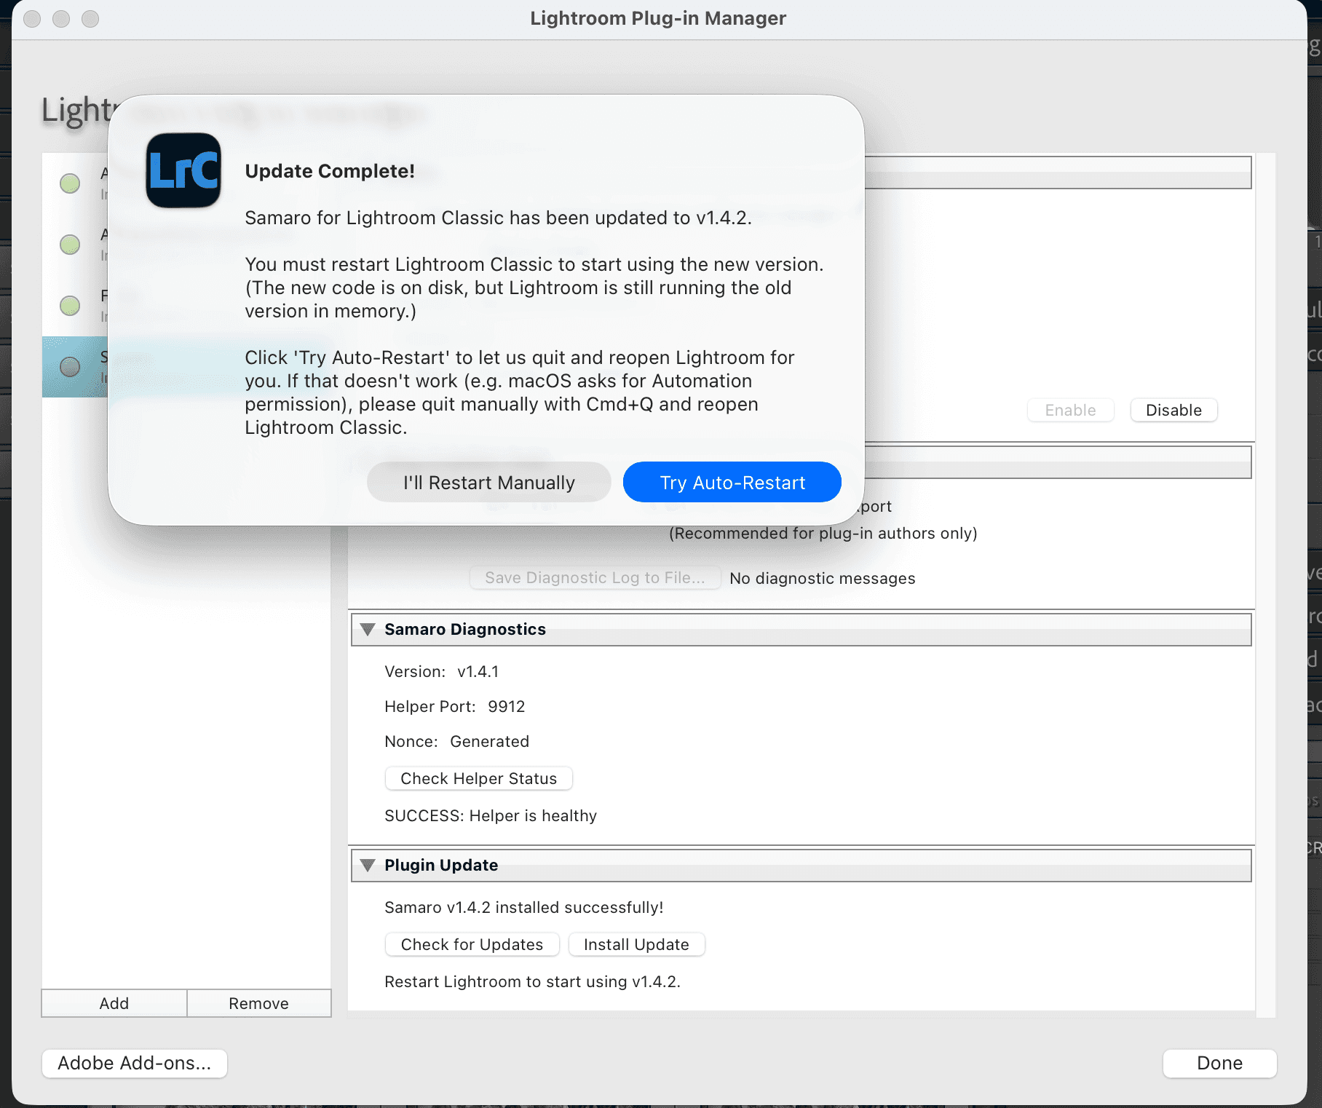
Task: Collapse the Plugin Update section
Action: tap(368, 865)
